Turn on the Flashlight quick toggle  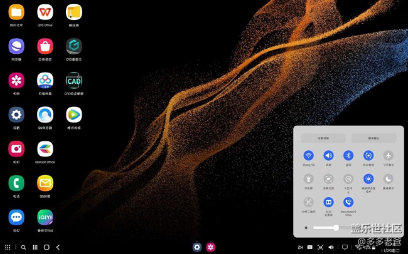(309, 179)
